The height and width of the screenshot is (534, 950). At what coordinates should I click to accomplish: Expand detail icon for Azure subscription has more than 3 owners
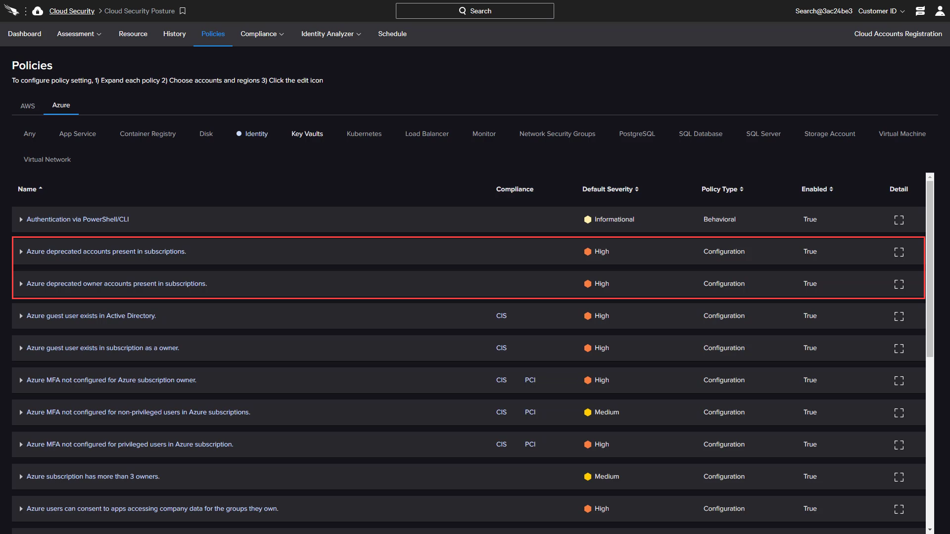coord(899,477)
